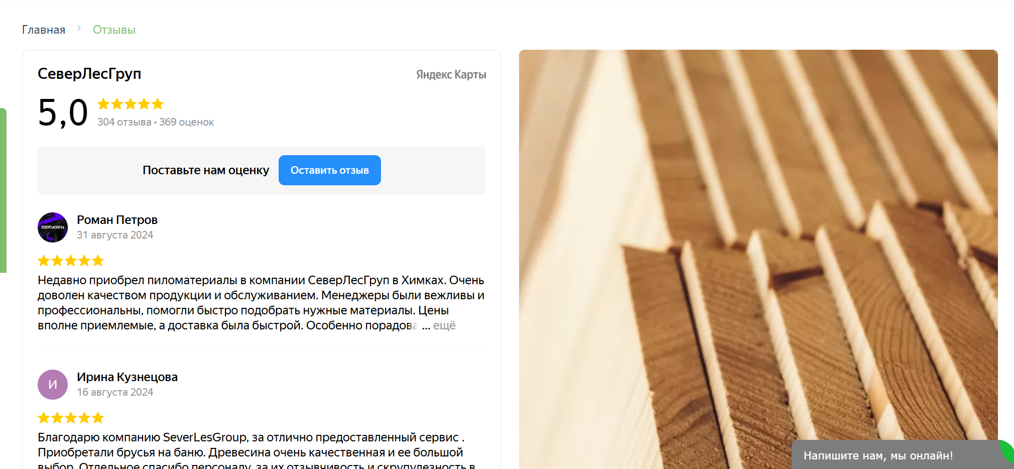The image size is (1014, 469).
Task: Click the star rating on Irina Kuznetsova's review
Action: (x=71, y=418)
